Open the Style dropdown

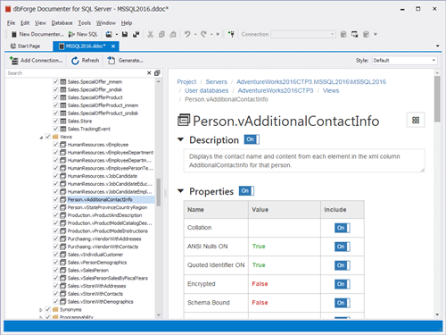(404, 61)
